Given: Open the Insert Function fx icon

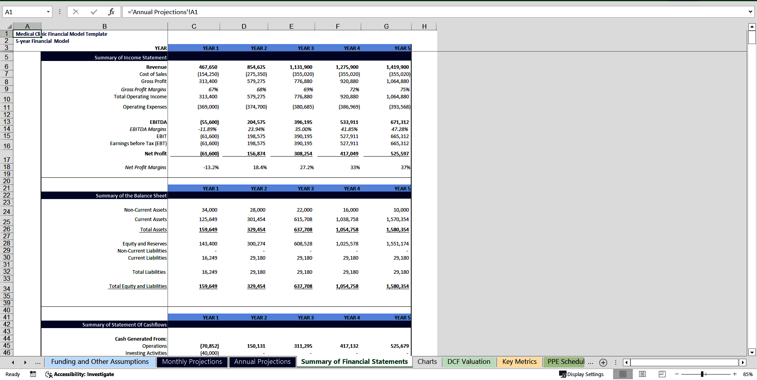Looking at the screenshot, I should click(x=112, y=12).
